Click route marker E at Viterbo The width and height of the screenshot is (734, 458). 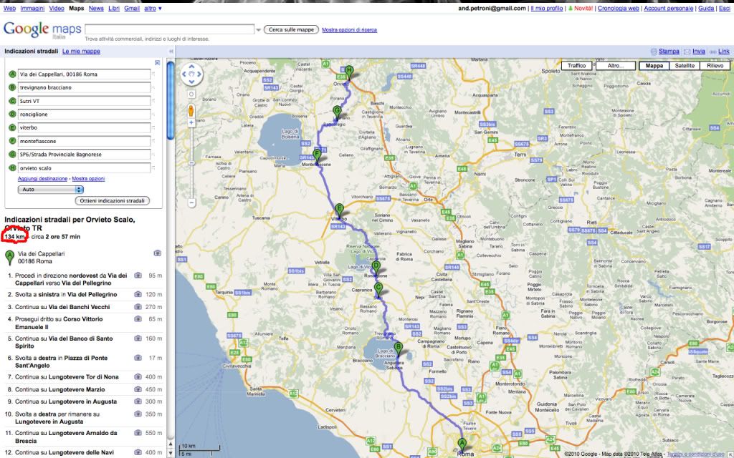click(340, 210)
